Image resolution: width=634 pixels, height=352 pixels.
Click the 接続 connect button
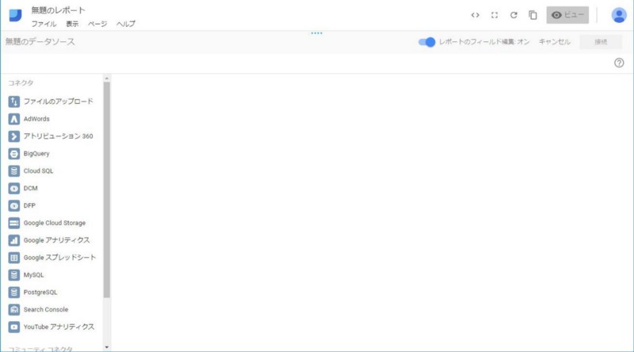click(x=601, y=42)
